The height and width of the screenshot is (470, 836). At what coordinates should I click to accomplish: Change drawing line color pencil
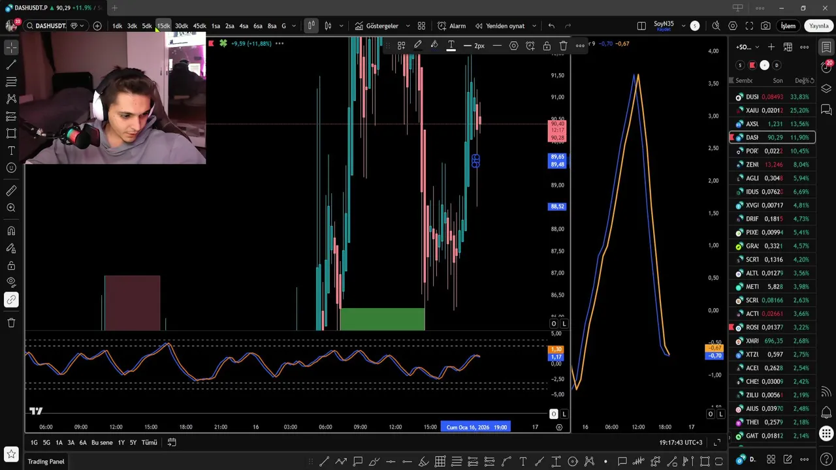(417, 45)
